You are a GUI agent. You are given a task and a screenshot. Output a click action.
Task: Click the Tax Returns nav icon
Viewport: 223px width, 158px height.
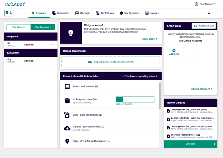(98, 13)
